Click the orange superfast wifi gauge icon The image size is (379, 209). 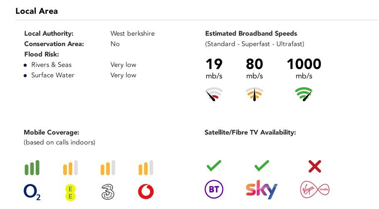click(254, 95)
